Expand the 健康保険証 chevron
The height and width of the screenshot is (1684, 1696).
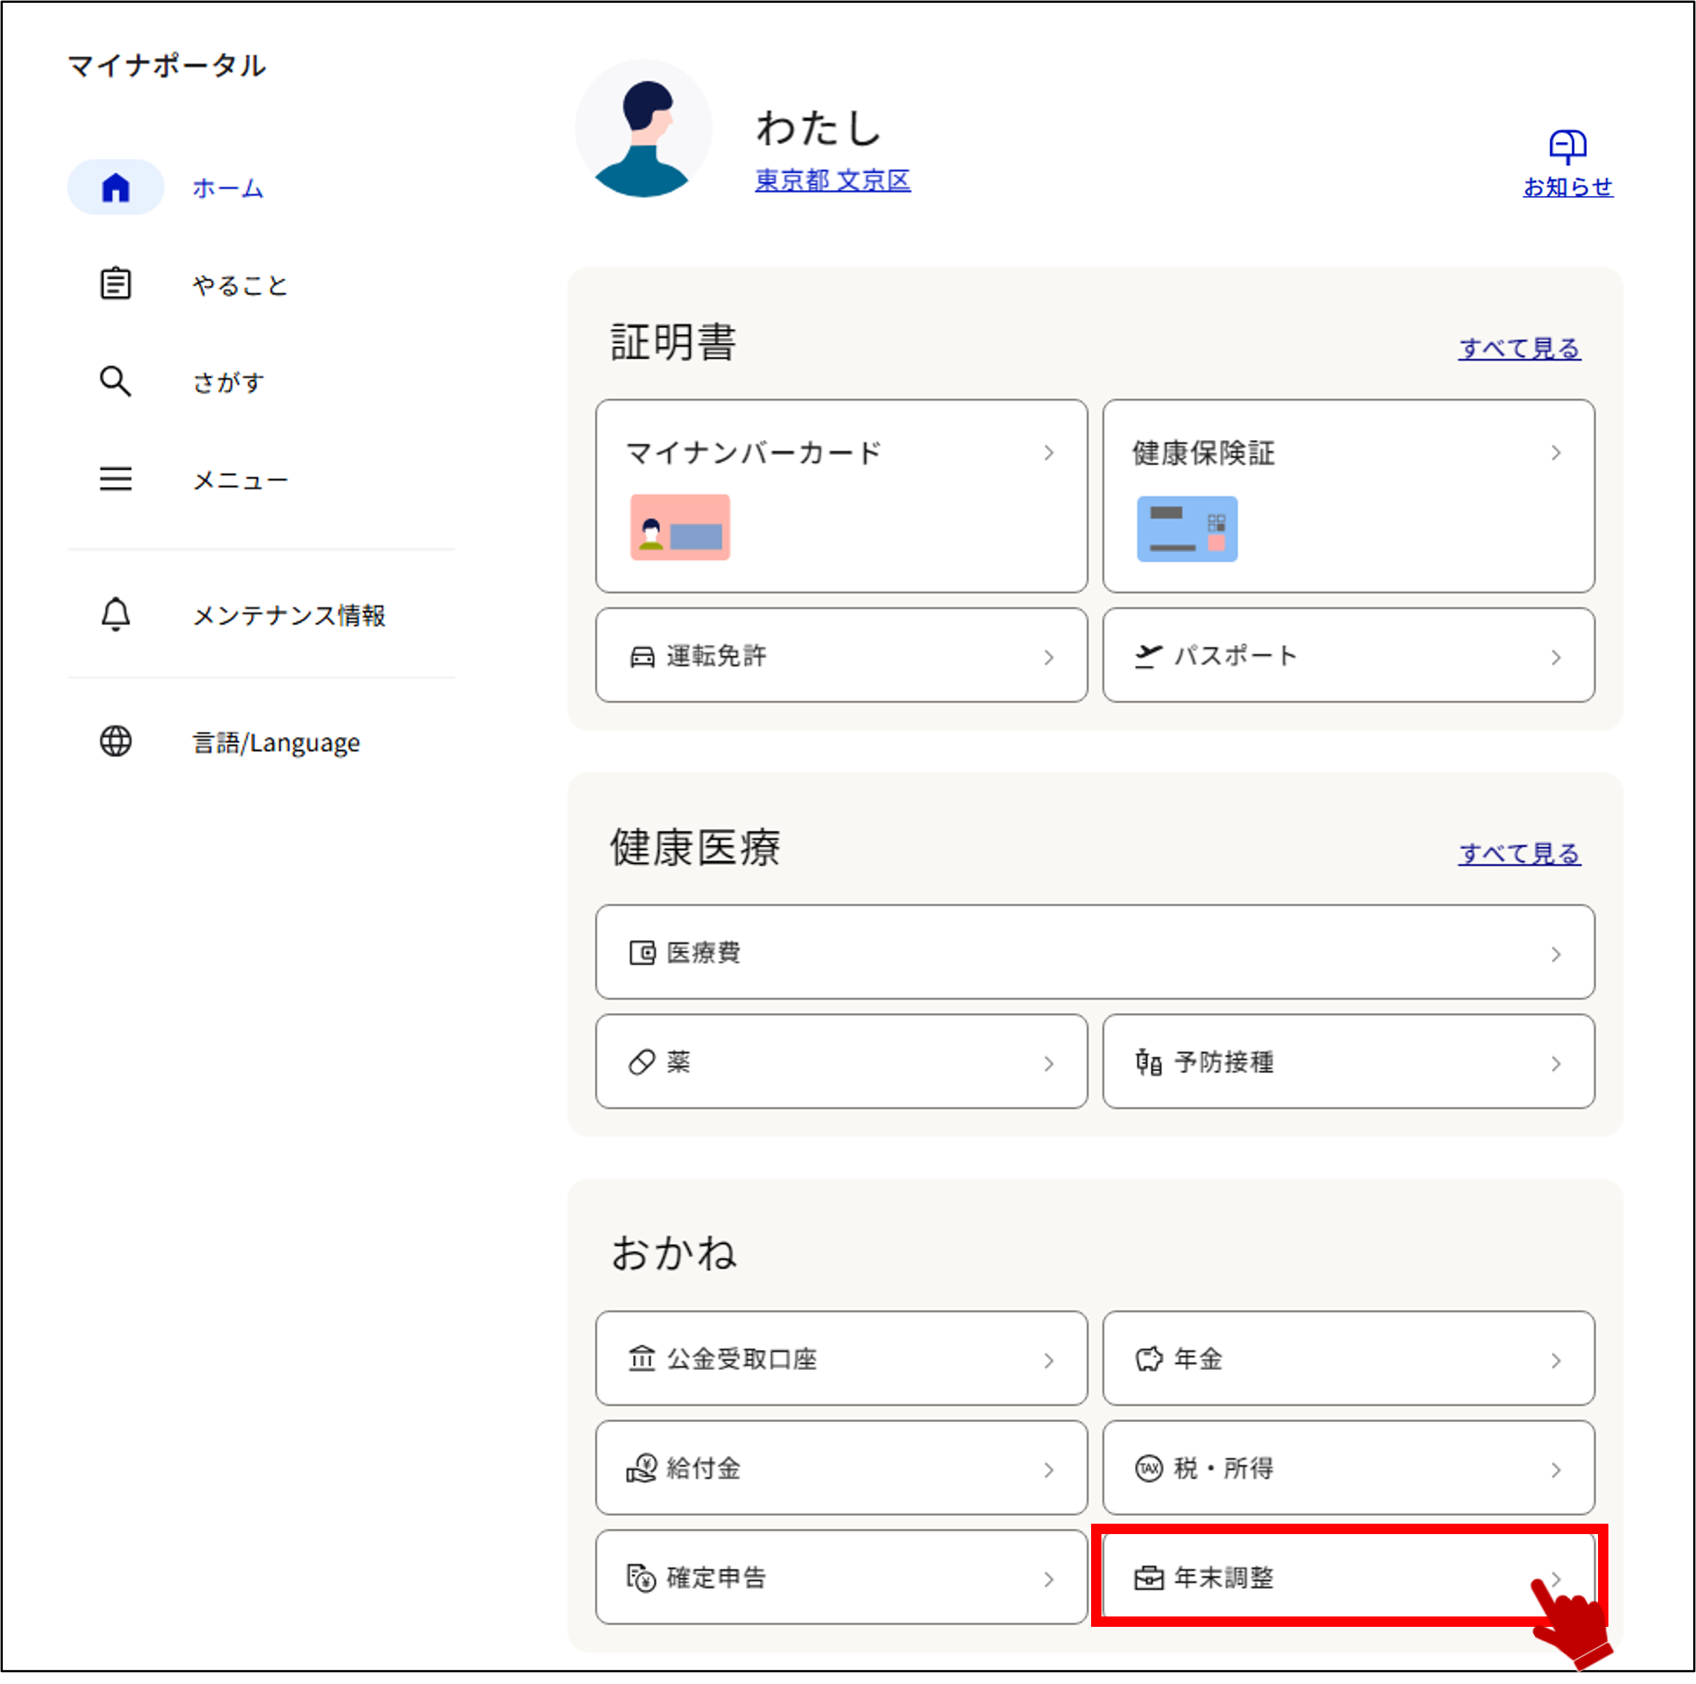coord(1556,453)
